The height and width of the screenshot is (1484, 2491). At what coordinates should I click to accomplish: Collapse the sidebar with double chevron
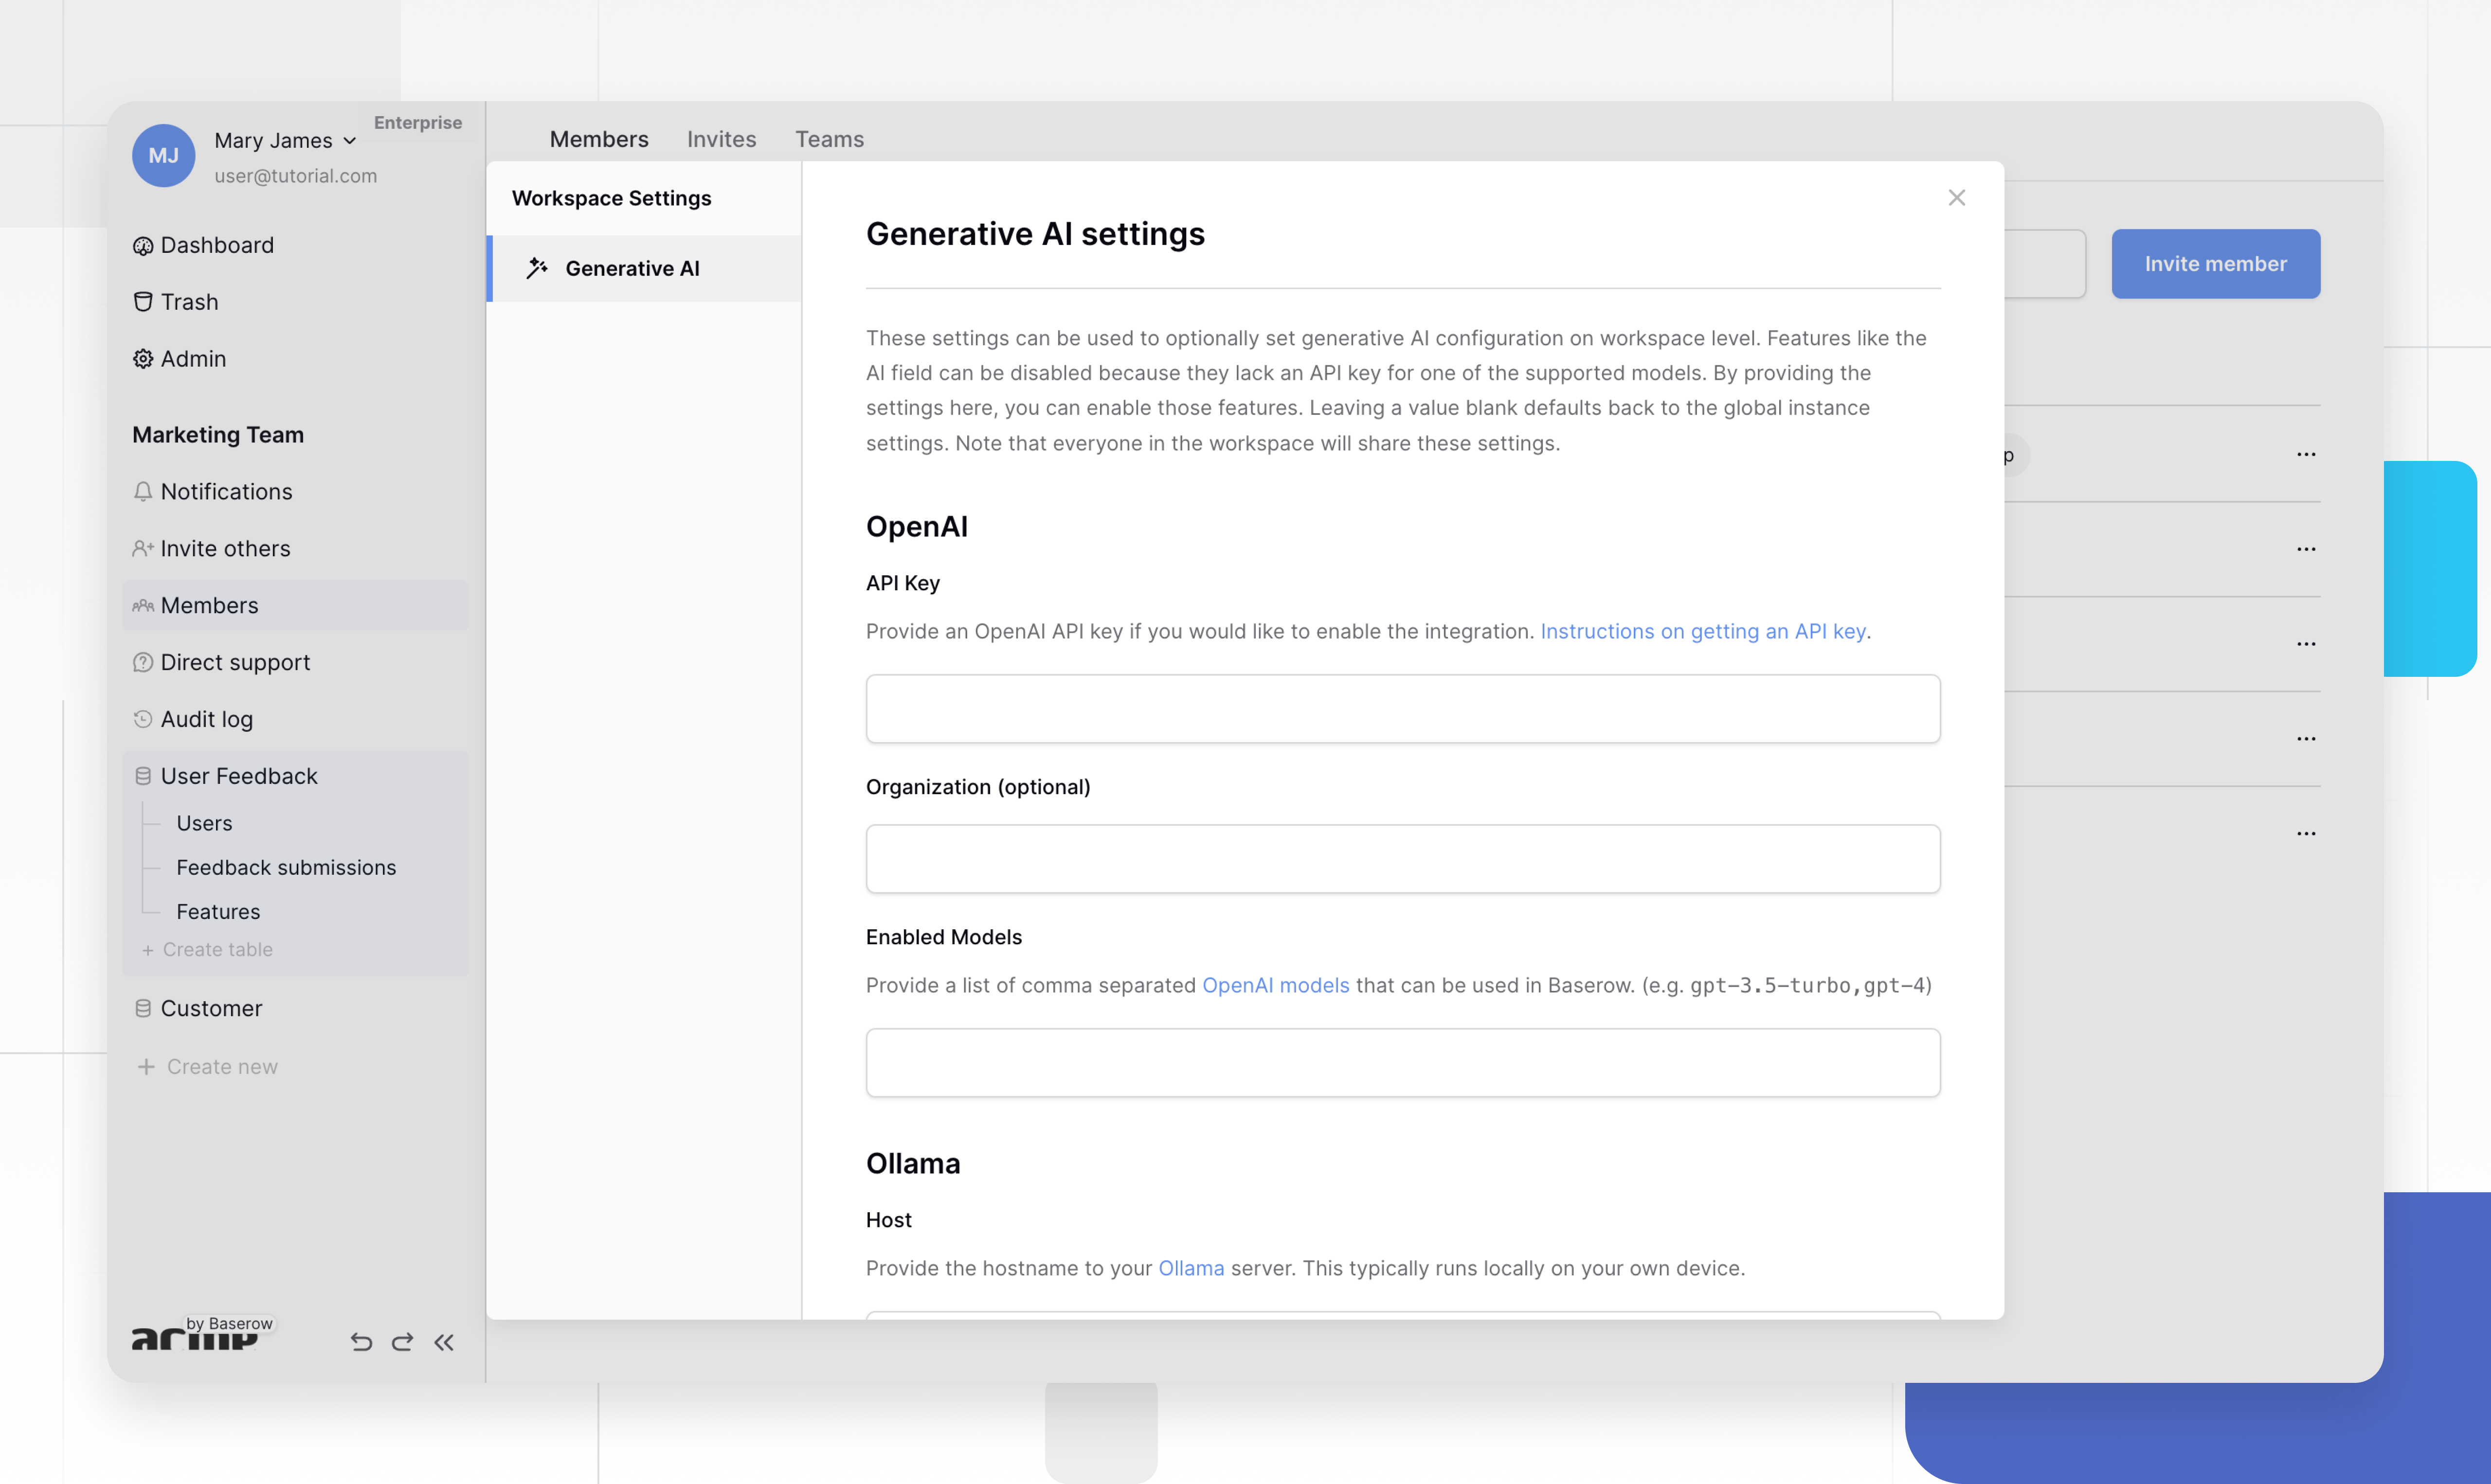(444, 1342)
